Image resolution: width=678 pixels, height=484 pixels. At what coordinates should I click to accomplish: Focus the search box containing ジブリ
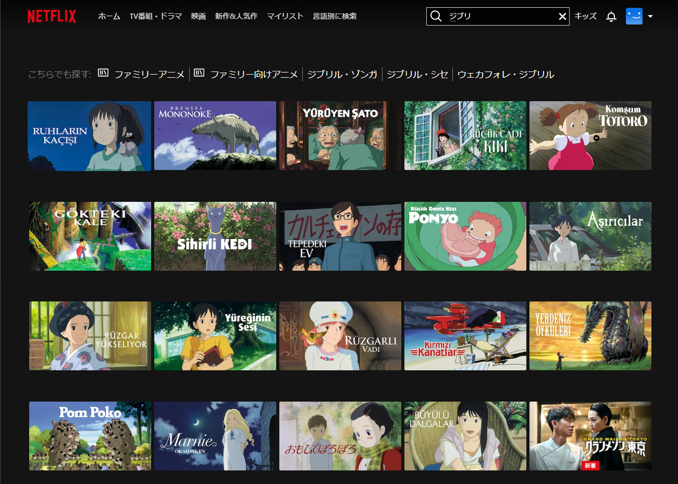(498, 17)
